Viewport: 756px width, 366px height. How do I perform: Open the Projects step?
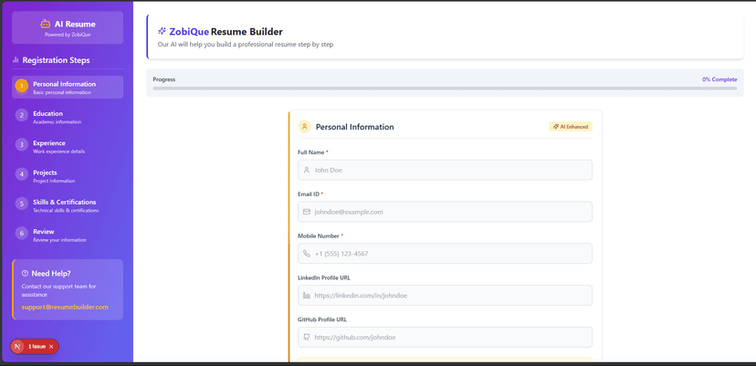click(68, 175)
